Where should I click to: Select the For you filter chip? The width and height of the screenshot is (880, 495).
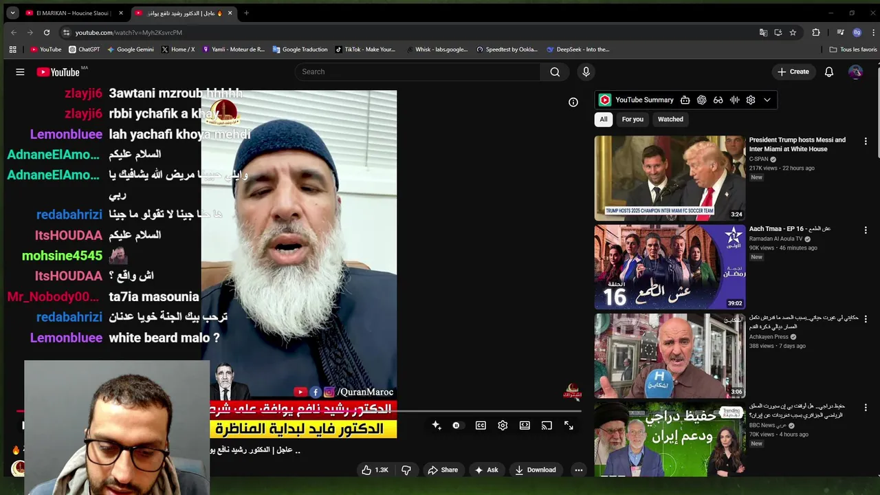632,119
